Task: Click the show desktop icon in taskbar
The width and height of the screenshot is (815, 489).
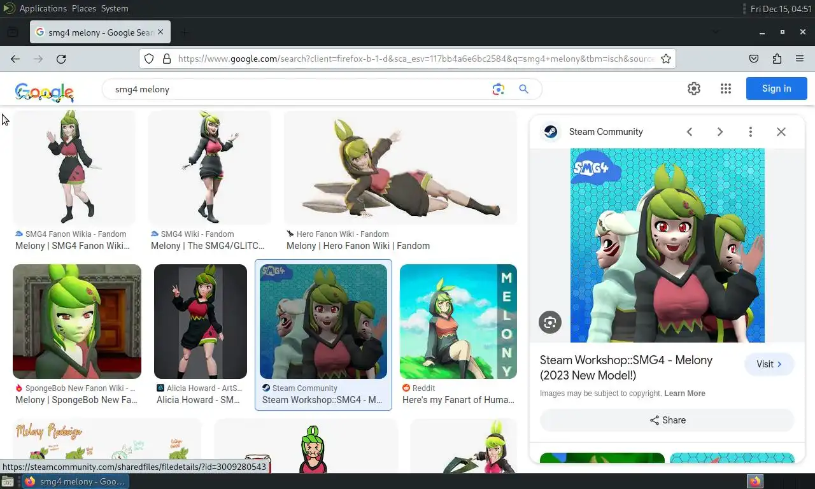Action: 7,481
